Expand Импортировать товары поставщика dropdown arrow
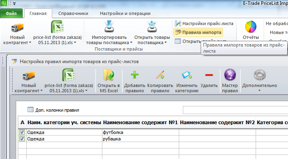The image size is (288, 159). click(131, 42)
